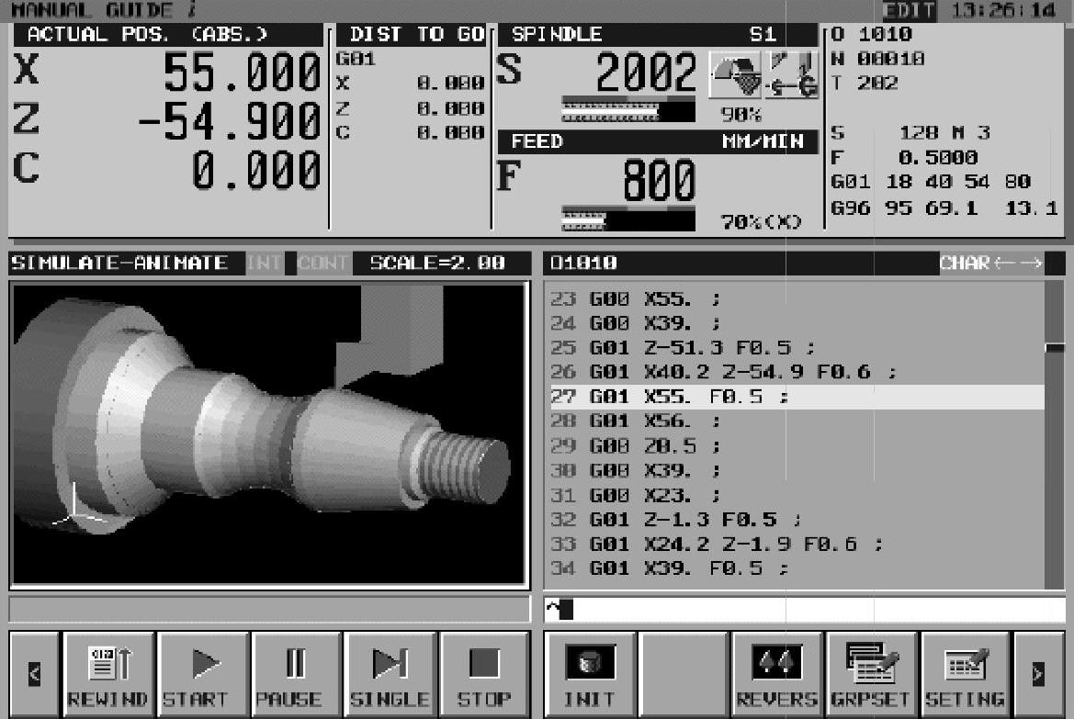Viewport: 1074px width, 719px height.
Task: Click the Z position value -54.900
Action: pyautogui.click(x=230, y=122)
